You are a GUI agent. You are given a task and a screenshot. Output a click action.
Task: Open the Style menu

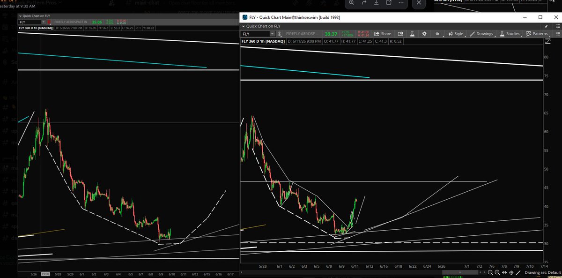click(x=456, y=33)
